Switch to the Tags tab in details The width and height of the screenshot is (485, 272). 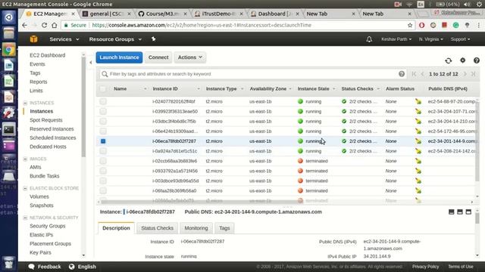click(224, 228)
